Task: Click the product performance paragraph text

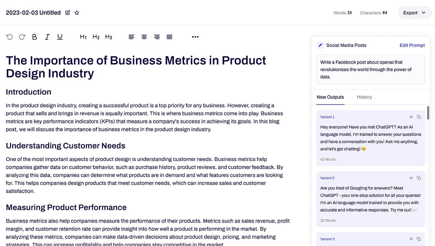Action: (148, 233)
